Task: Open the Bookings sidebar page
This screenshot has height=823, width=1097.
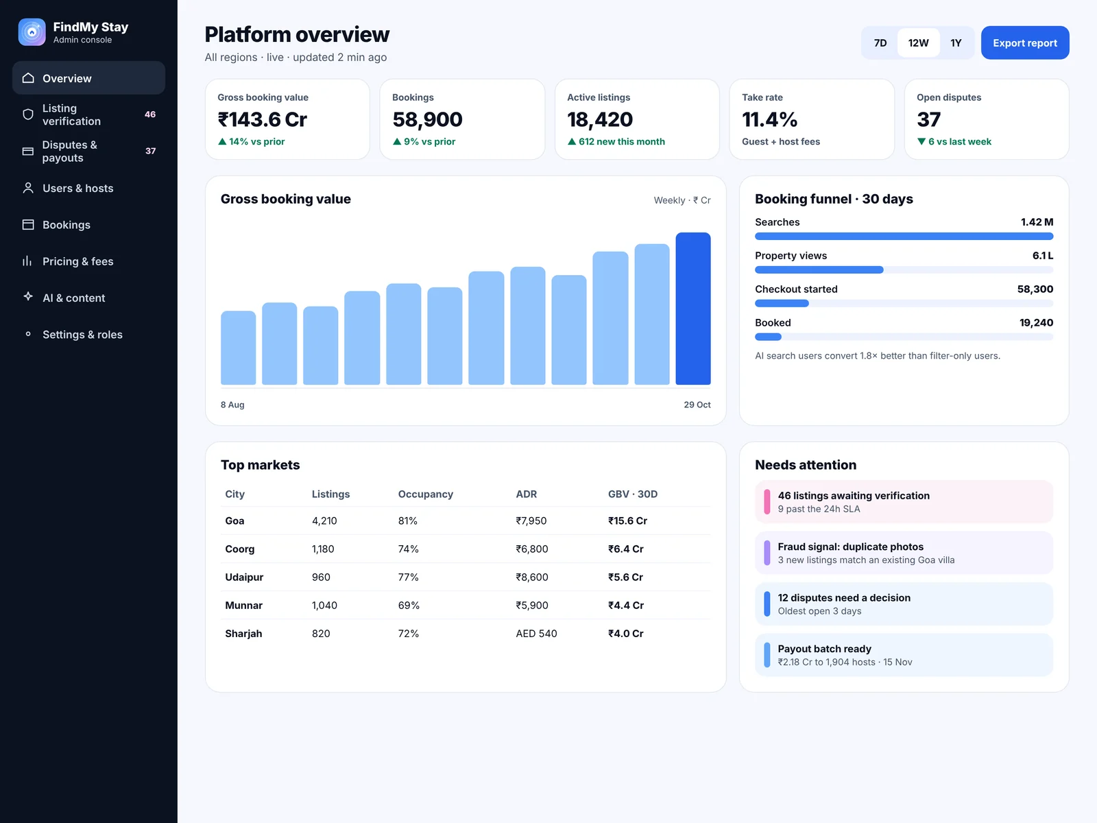Action: (x=88, y=224)
